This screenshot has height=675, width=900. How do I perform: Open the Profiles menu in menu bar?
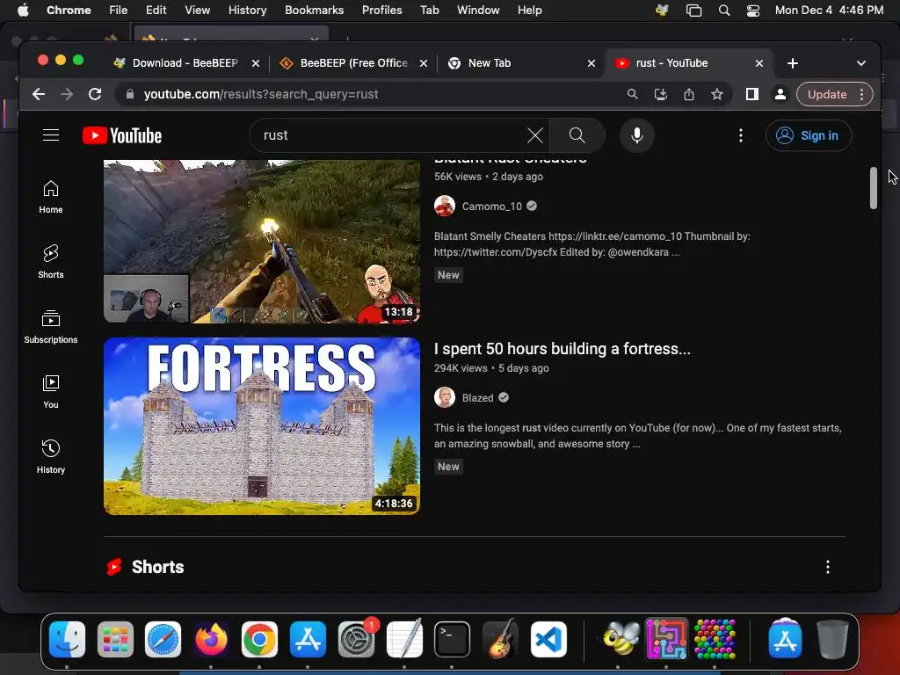[381, 10]
